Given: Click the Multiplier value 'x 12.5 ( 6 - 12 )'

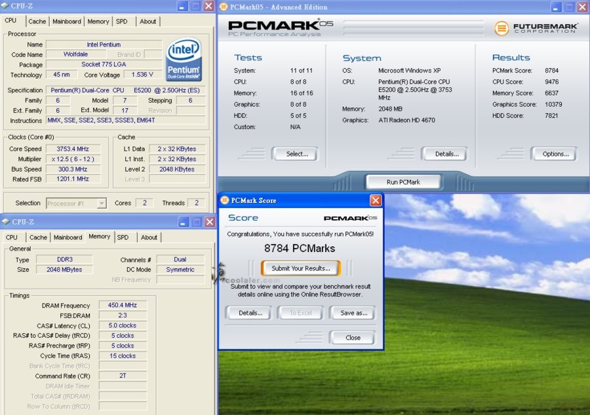Looking at the screenshot, I should (x=73, y=159).
